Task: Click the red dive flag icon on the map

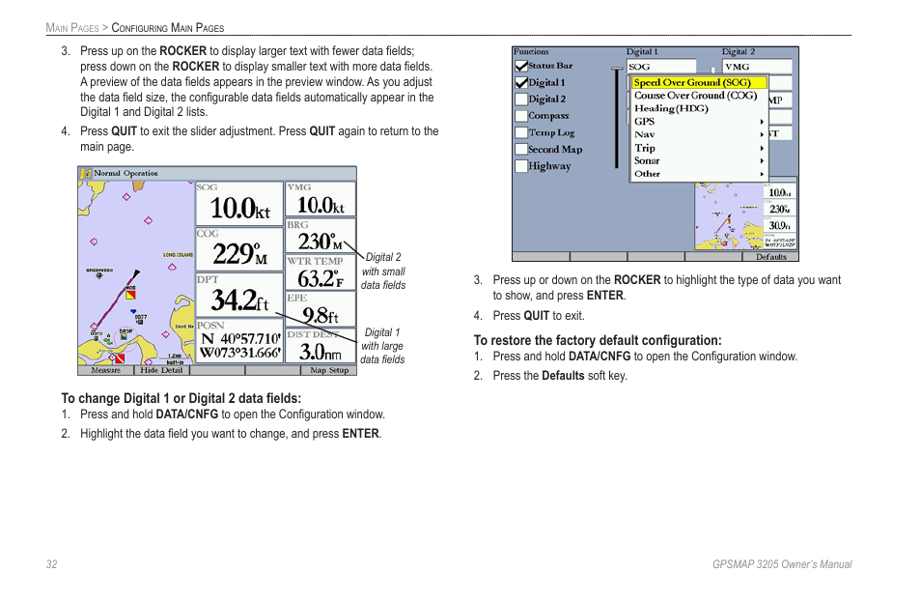Action: click(x=120, y=357)
